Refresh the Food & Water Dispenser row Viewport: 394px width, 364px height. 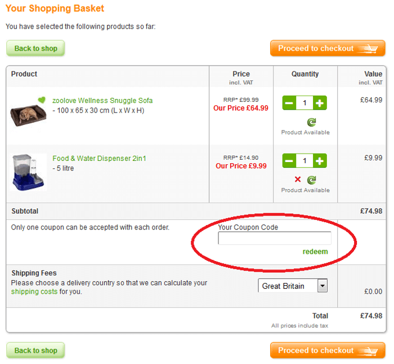click(x=311, y=180)
